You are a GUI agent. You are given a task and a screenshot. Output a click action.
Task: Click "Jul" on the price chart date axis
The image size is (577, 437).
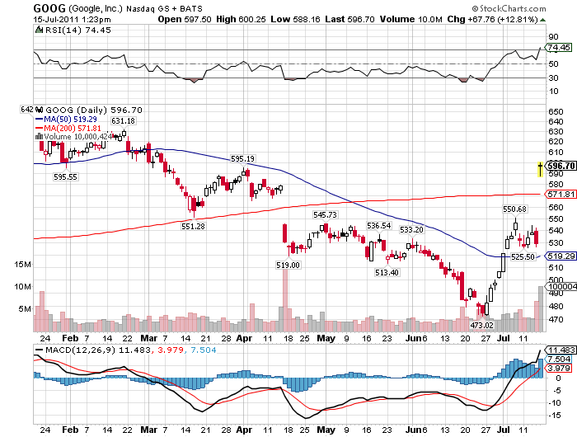point(503,338)
